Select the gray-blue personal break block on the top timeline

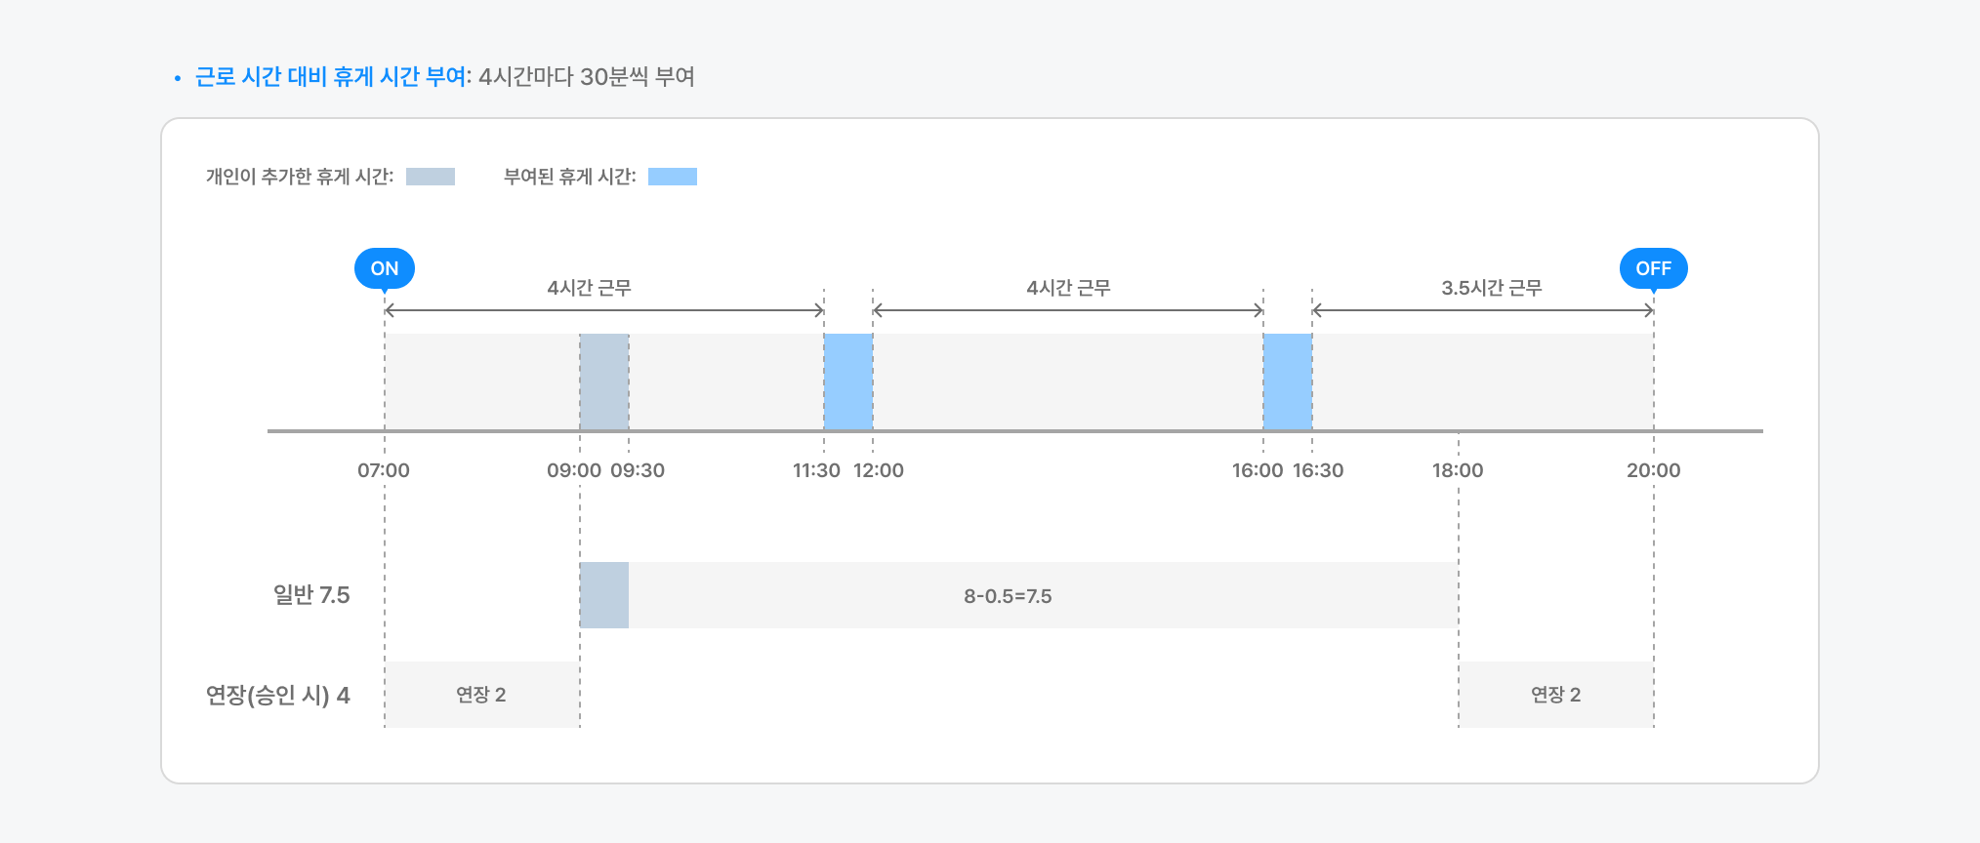[604, 381]
